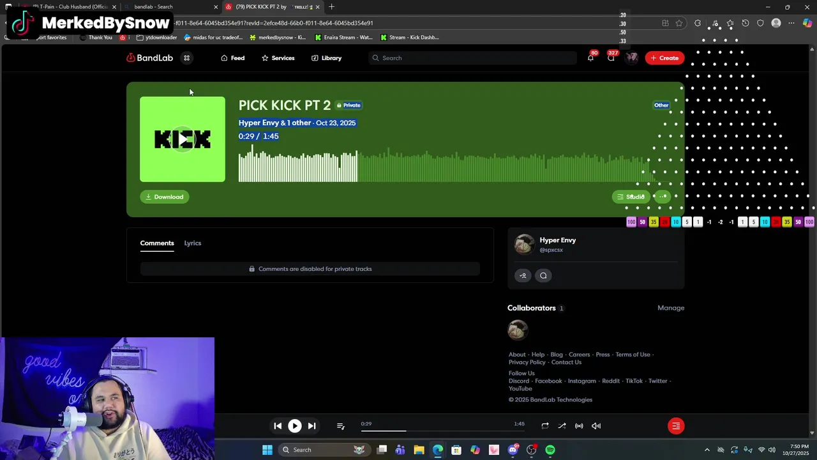The image size is (817, 460).
Task: Open the notifications bell
Action: (x=590, y=58)
